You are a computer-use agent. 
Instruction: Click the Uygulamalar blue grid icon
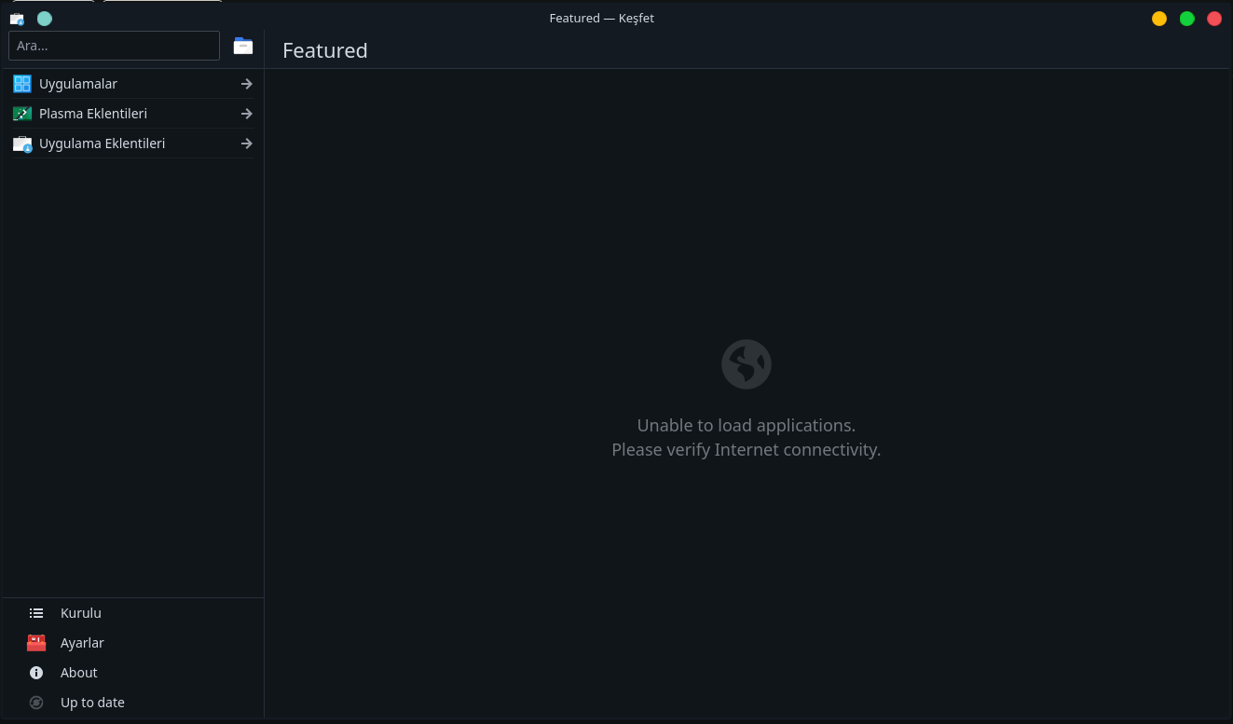22,84
